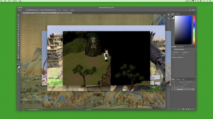Switch to the Channels tab

click(178, 79)
